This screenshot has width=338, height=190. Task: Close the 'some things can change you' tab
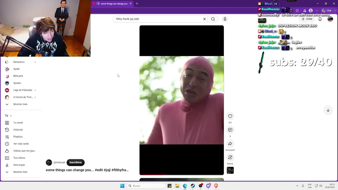(x=130, y=4)
